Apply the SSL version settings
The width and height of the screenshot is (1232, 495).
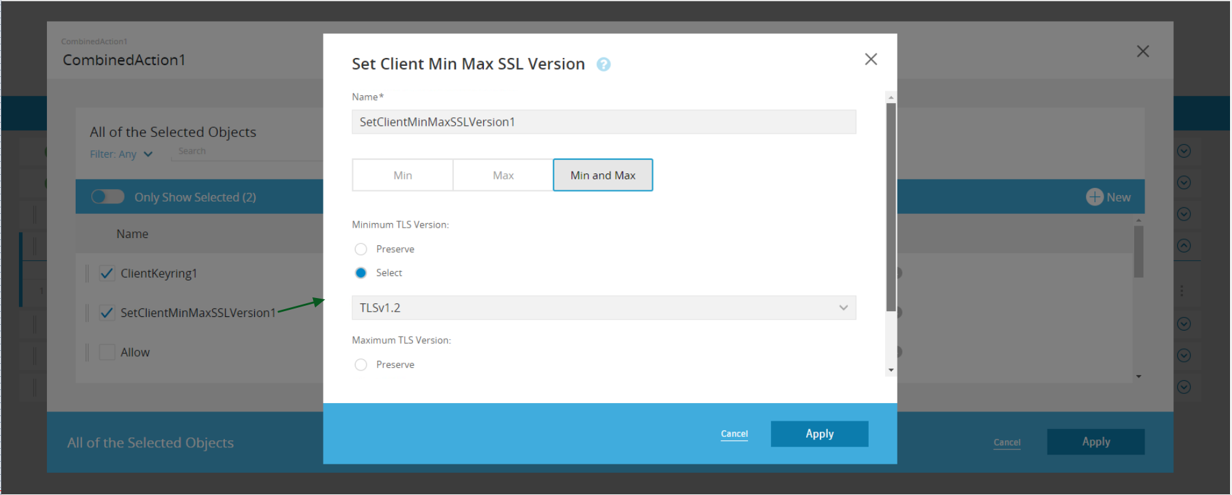pos(819,434)
